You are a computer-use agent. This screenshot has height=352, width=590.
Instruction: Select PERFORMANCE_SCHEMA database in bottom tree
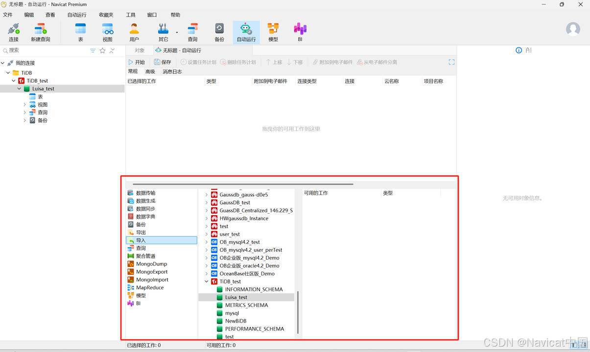(254, 329)
